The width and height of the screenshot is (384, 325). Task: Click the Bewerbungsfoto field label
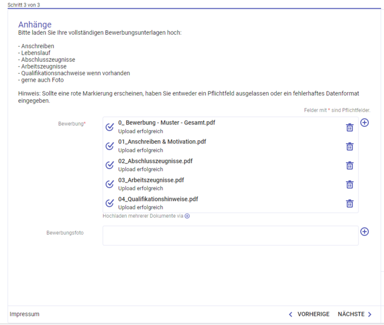[x=65, y=233]
